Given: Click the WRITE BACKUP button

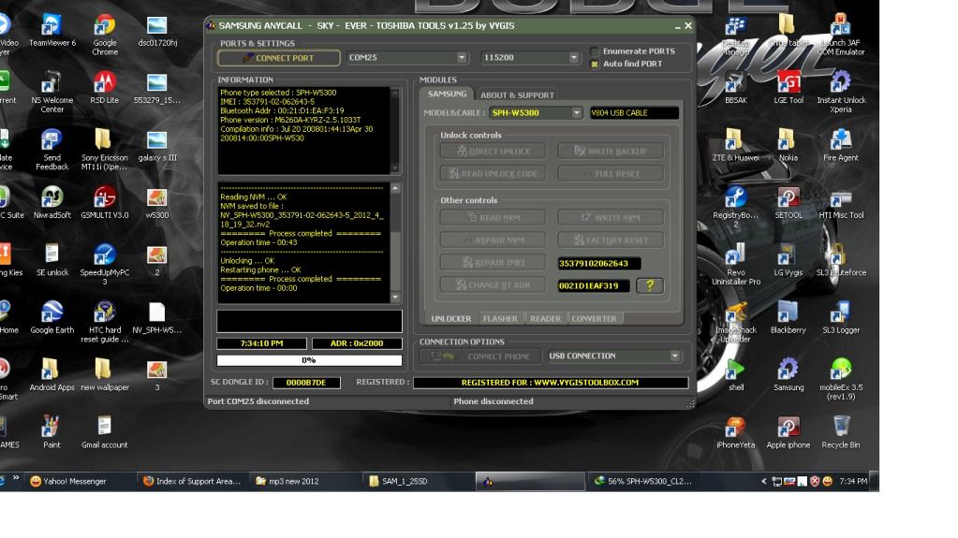Looking at the screenshot, I should 611,152.
